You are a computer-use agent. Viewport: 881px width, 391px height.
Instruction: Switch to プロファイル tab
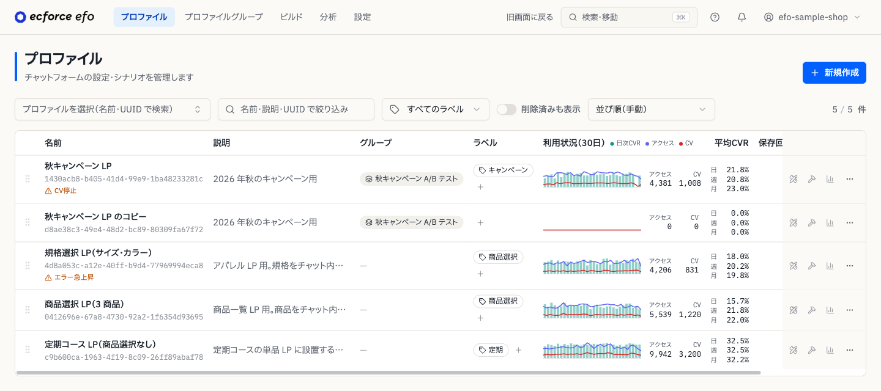pos(144,17)
